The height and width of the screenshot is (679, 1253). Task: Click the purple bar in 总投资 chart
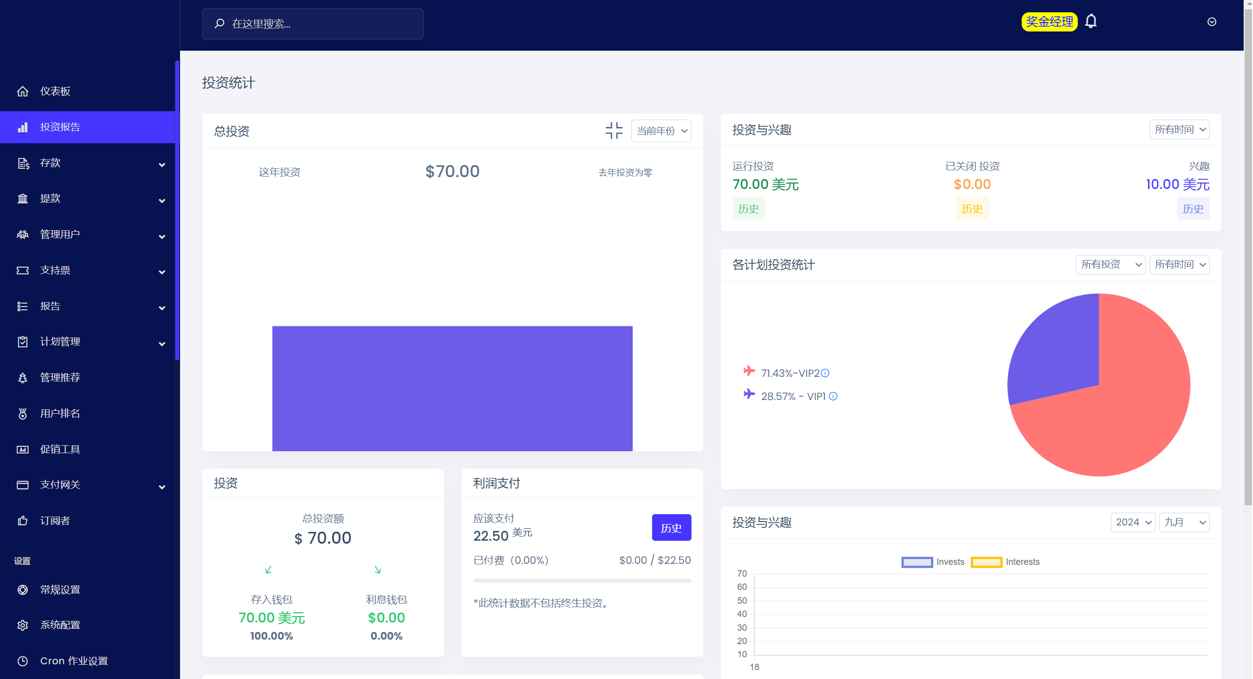[452, 388]
